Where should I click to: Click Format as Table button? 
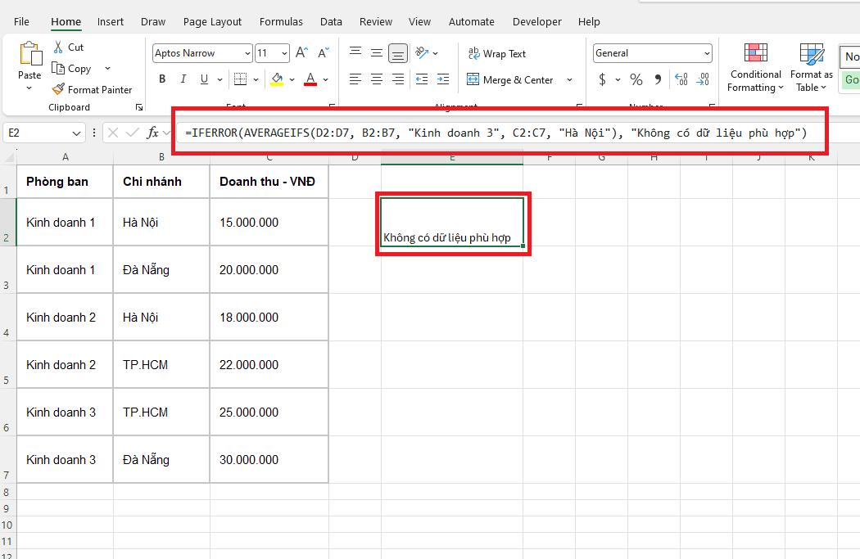click(811, 67)
